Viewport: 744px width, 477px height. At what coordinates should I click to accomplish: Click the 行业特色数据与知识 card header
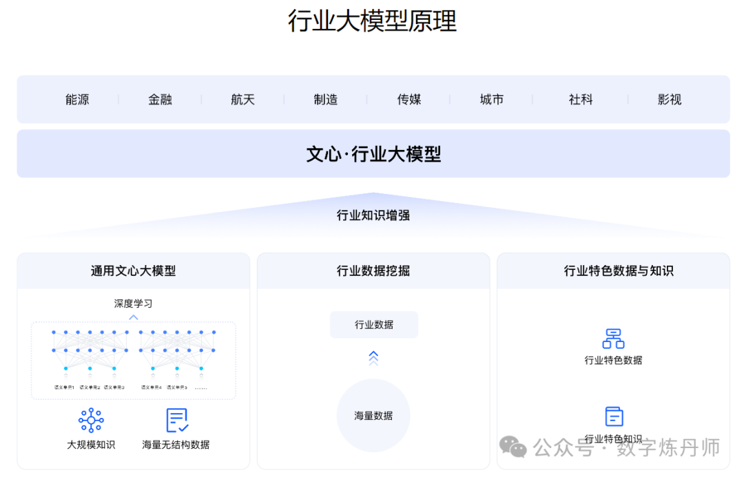point(614,271)
